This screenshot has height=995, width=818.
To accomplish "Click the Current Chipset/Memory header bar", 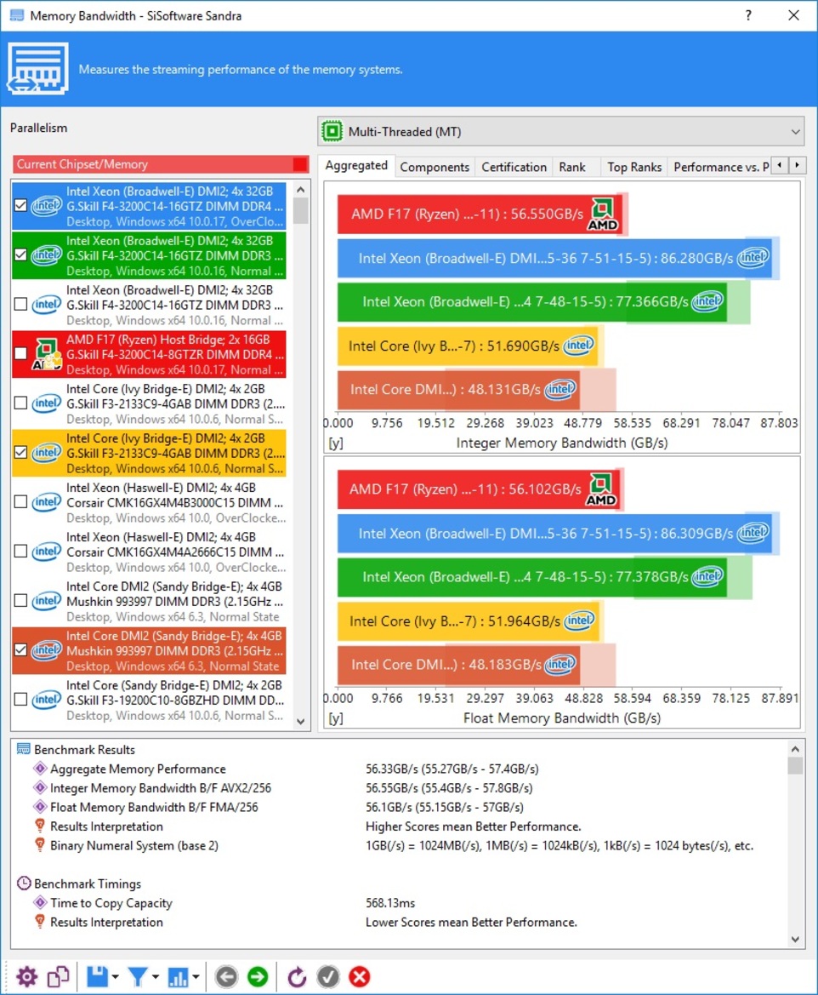I will point(161,164).
